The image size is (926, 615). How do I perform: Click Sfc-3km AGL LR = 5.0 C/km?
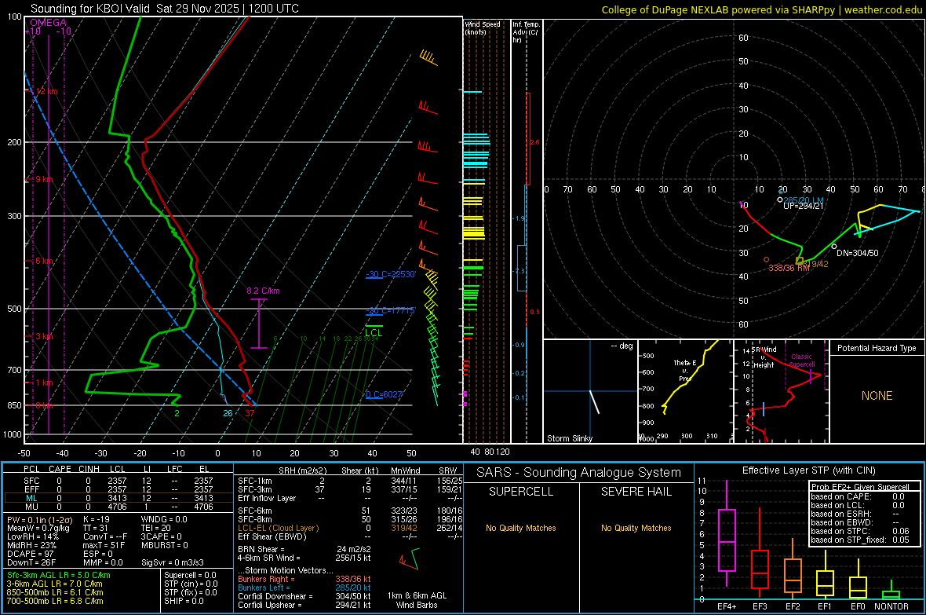pos(59,575)
